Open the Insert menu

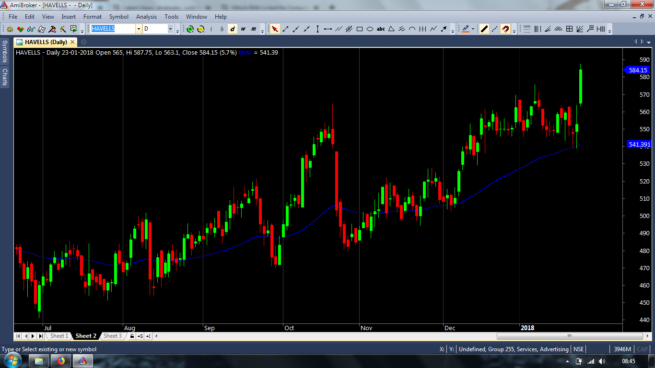tap(69, 16)
